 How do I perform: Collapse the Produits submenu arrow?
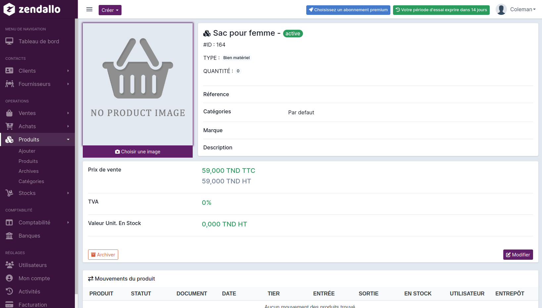[x=68, y=139]
